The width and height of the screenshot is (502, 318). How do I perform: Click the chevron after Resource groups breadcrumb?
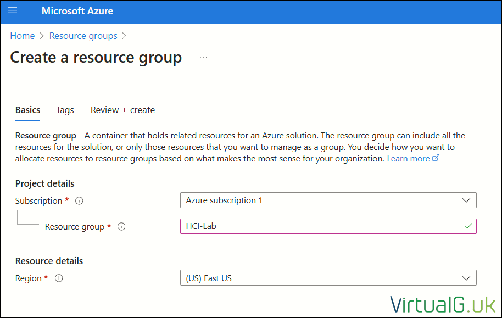click(124, 36)
